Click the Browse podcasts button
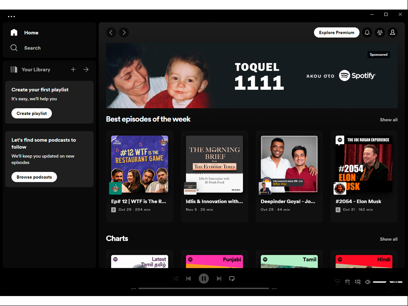408x306 pixels. (x=34, y=177)
